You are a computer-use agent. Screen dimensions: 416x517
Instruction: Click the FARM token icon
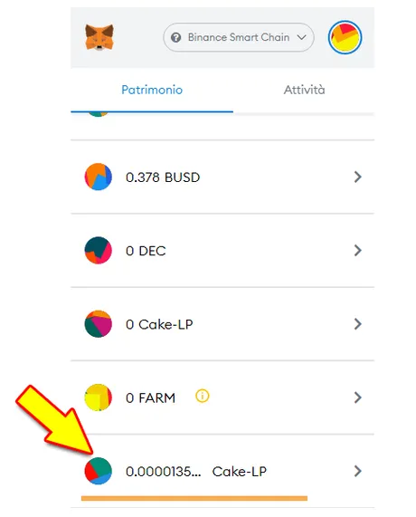[x=99, y=397]
